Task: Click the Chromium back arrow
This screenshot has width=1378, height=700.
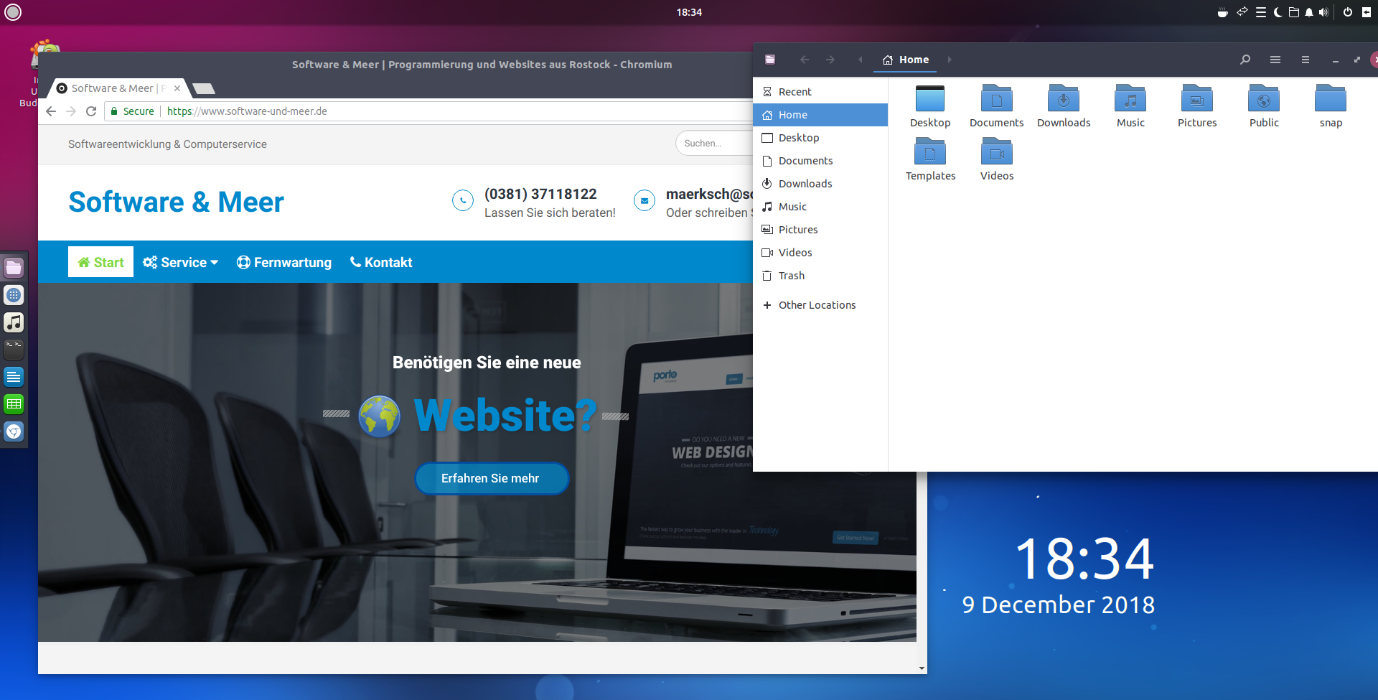Action: [x=51, y=111]
